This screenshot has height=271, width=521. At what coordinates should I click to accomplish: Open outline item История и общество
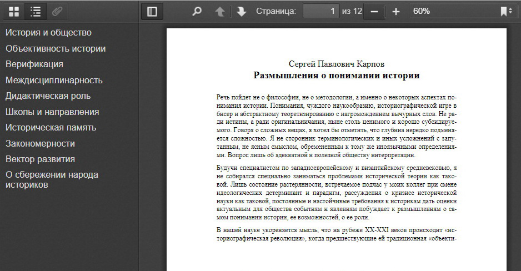[x=48, y=33]
